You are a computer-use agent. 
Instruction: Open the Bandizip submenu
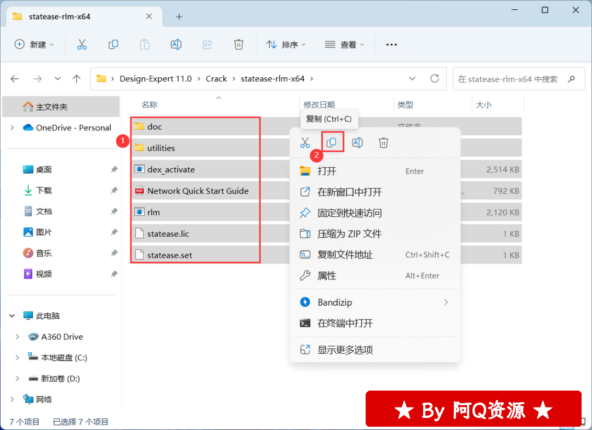[x=375, y=302]
